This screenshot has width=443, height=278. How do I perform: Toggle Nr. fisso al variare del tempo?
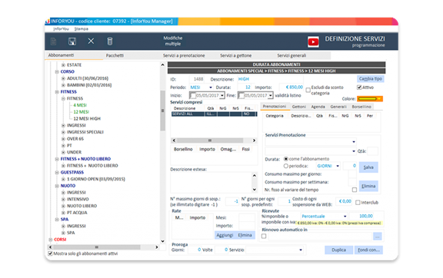355,190
